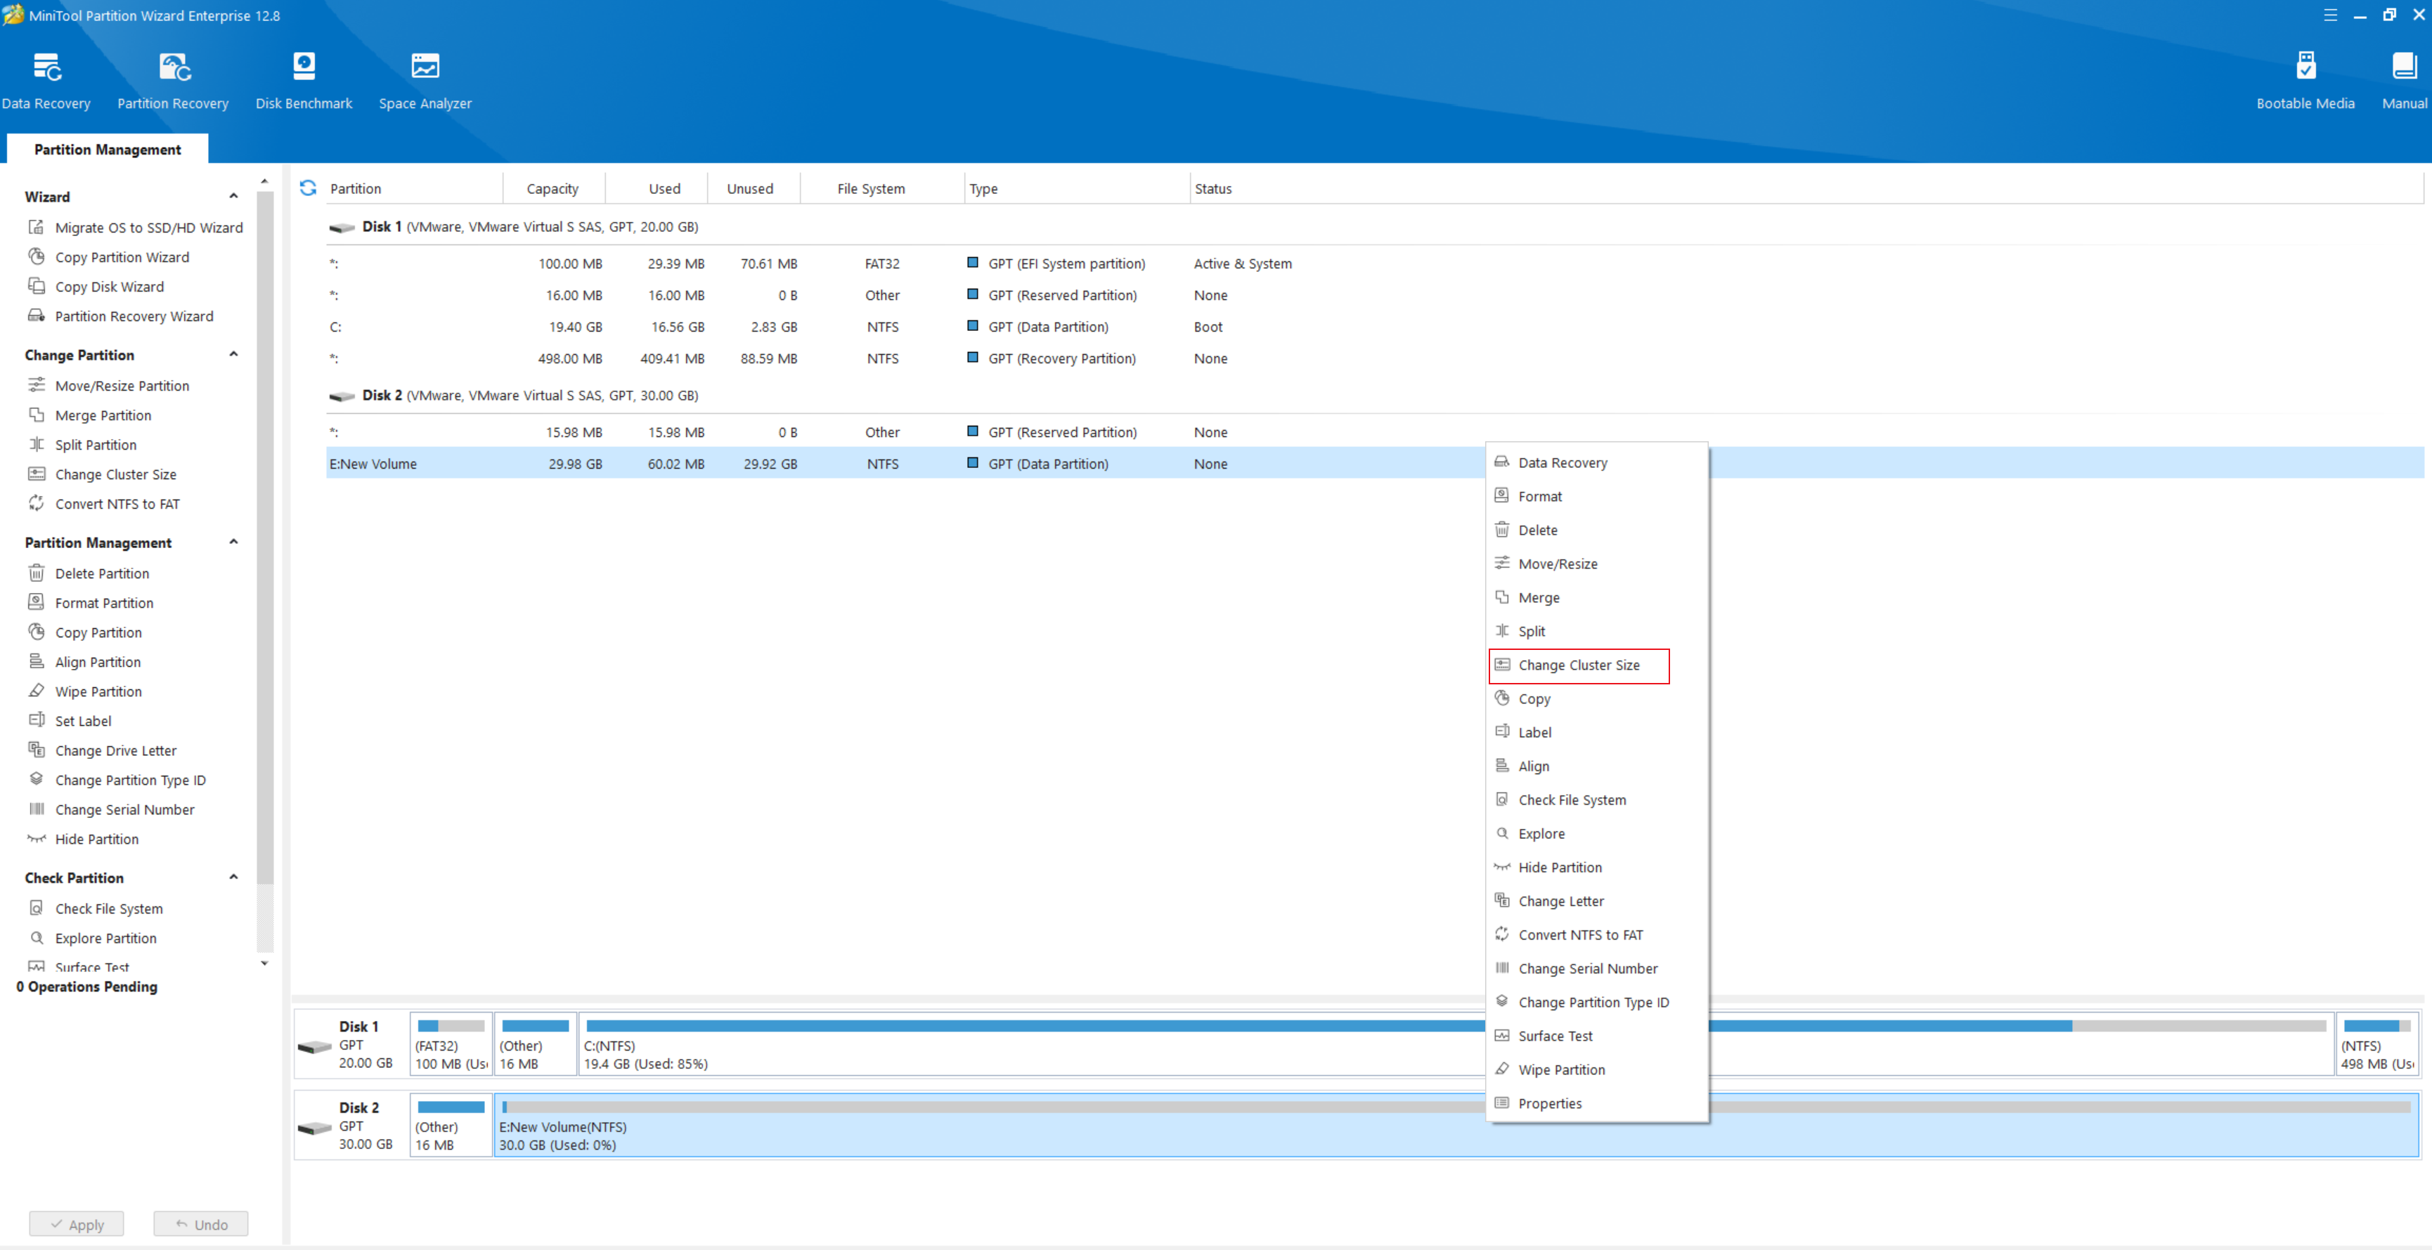Screen dimensions: 2432x1250
Task: Launch Copy Disk Wizard
Action: [x=97, y=286]
